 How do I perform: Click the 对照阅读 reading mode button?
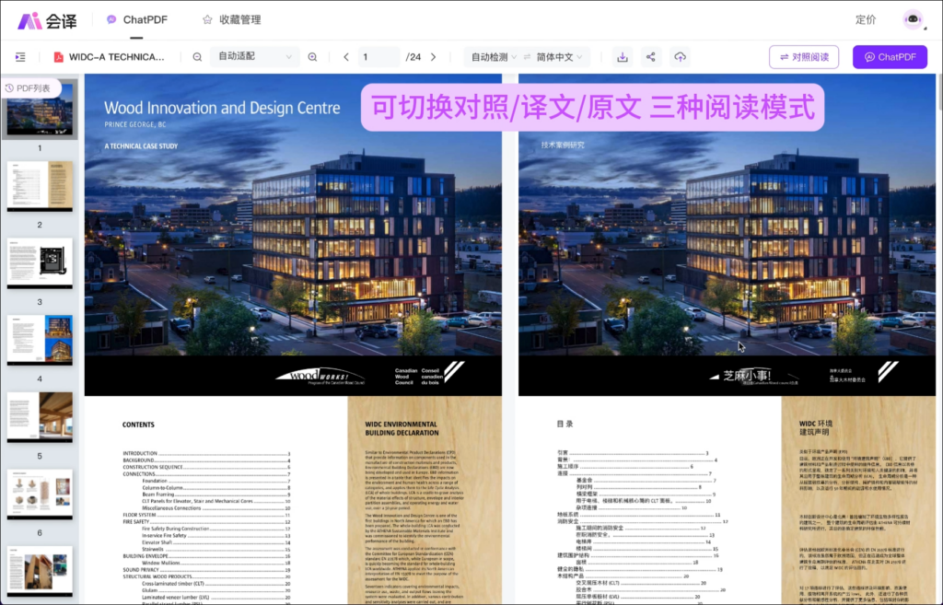806,56
